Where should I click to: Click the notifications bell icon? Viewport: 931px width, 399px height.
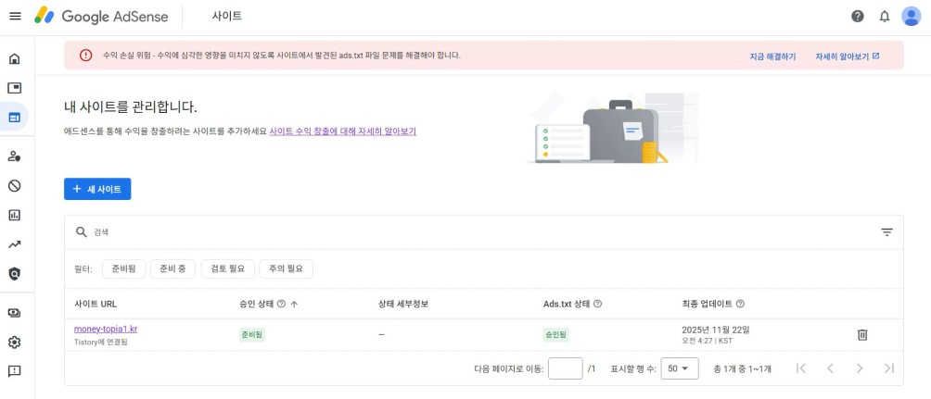(884, 17)
